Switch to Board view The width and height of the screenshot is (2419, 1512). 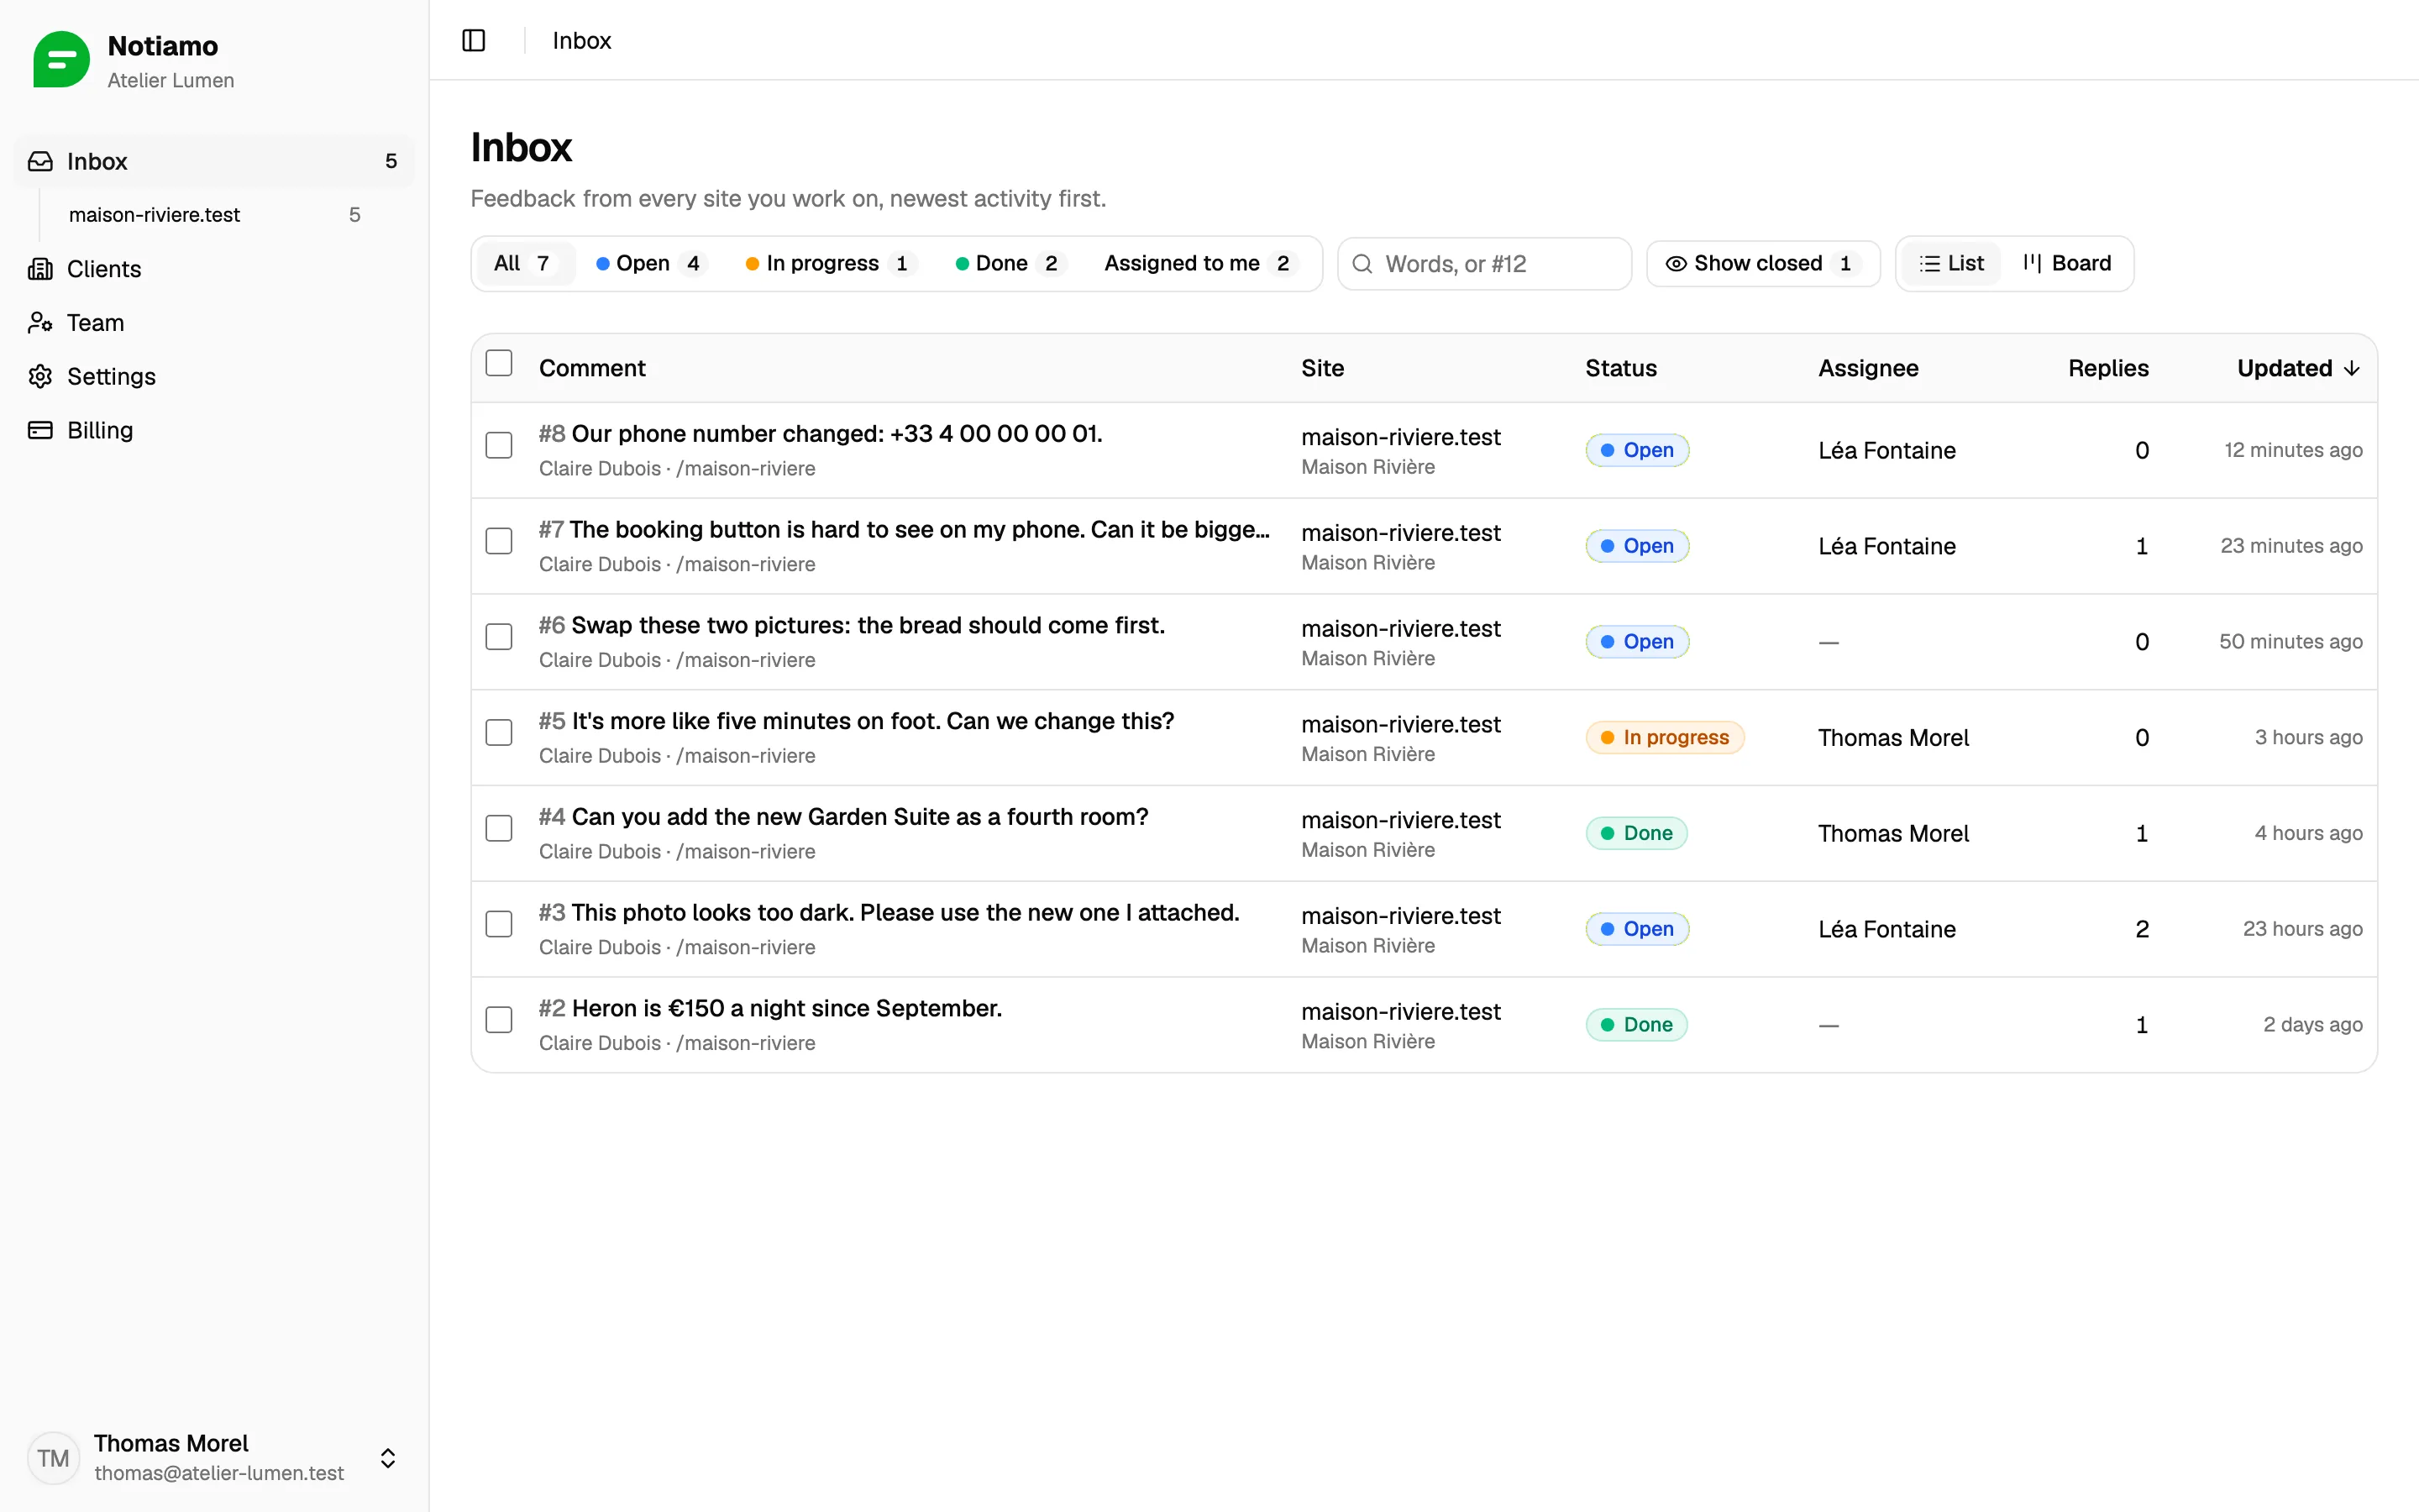pyautogui.click(x=2067, y=263)
